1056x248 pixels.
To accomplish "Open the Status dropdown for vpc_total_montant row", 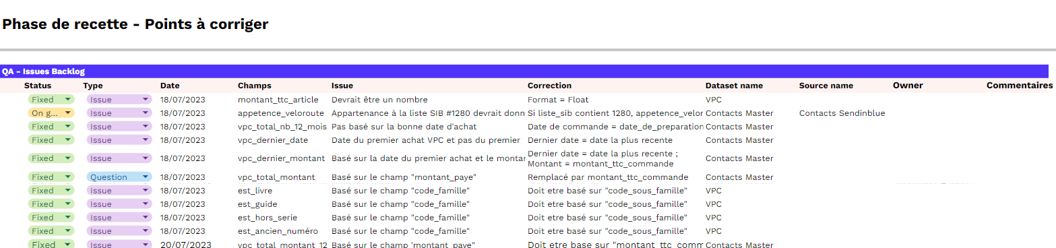I will click(51, 177).
